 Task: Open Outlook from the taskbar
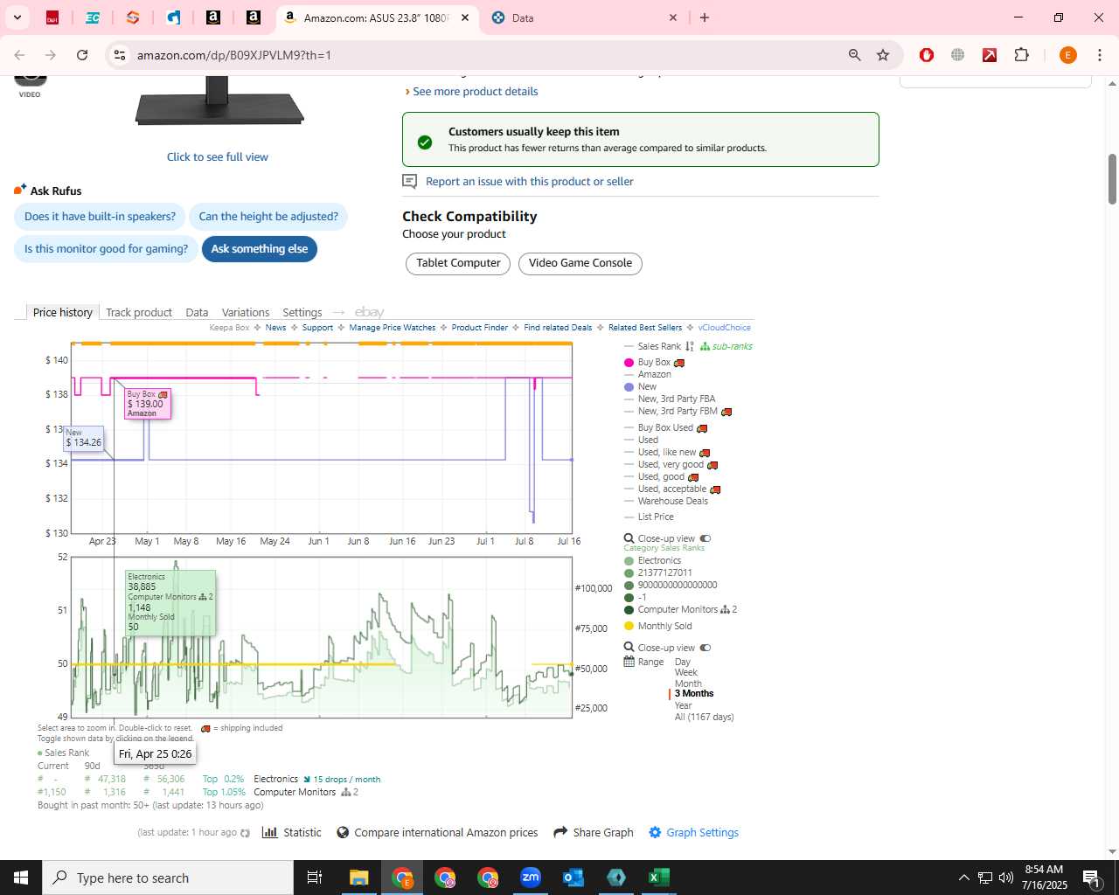coord(573,878)
